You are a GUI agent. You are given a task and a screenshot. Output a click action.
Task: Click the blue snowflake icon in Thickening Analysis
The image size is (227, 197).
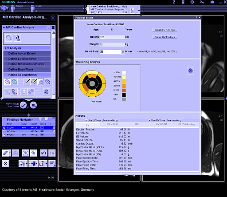pos(191,71)
